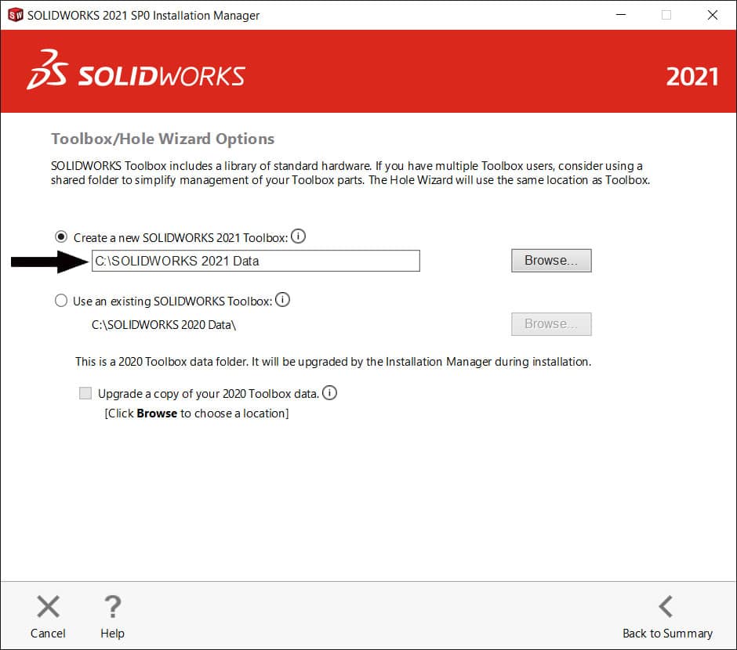This screenshot has width=737, height=650.
Task: Click the Back to Summary chevron arrow
Action: (666, 607)
